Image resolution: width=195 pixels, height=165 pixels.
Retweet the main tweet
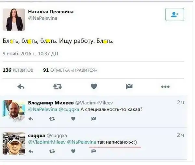pyautogui.click(x=57, y=86)
